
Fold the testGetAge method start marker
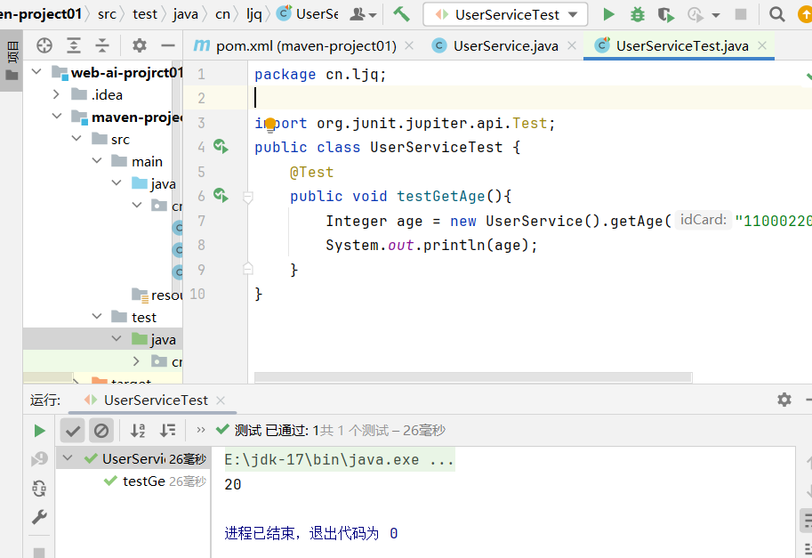[x=248, y=197]
